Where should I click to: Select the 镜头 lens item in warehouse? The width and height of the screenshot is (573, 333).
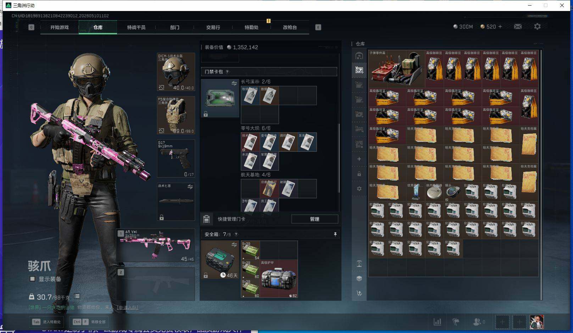point(453,192)
